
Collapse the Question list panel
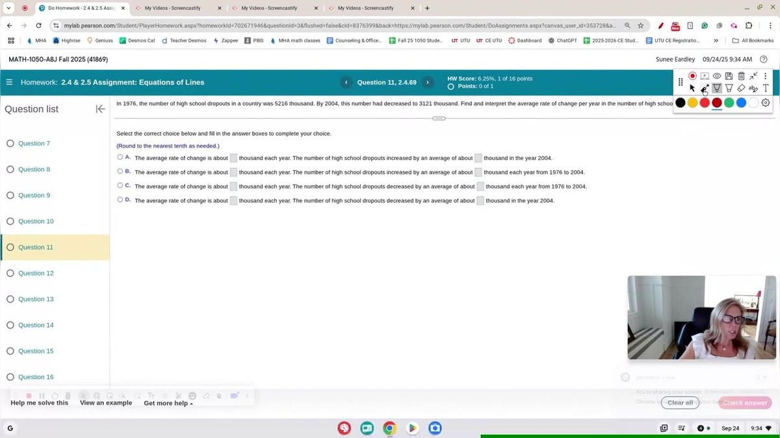coord(101,109)
